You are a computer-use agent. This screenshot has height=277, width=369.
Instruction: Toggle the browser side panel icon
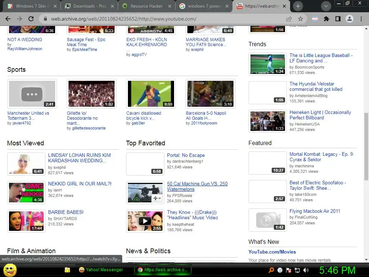(x=338, y=19)
